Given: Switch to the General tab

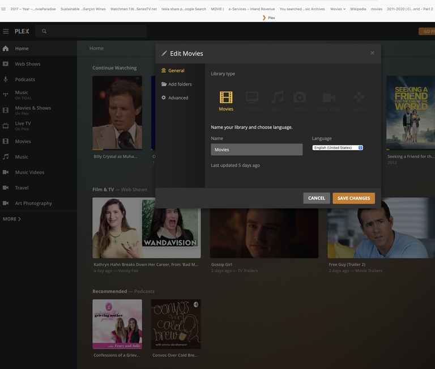Looking at the screenshot, I should (173, 70).
